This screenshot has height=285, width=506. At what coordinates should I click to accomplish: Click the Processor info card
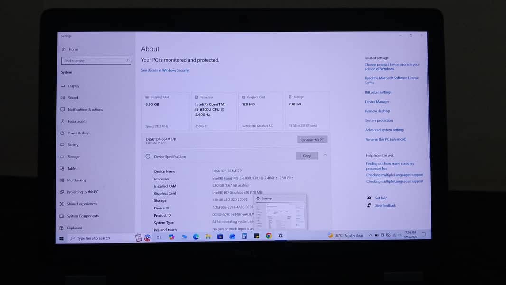(x=214, y=111)
